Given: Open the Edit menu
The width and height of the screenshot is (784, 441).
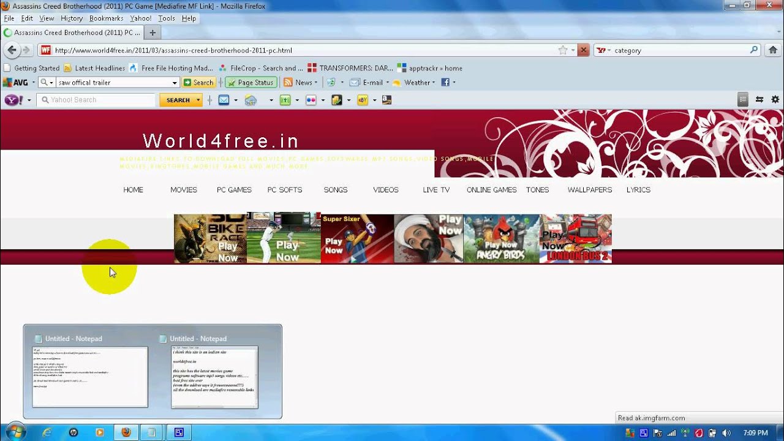Looking at the screenshot, I should click(x=27, y=18).
